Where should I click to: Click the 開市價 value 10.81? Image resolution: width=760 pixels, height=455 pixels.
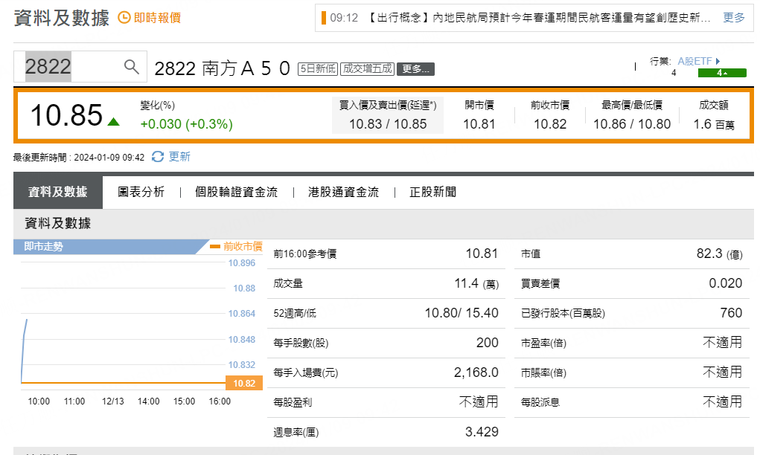pos(479,124)
